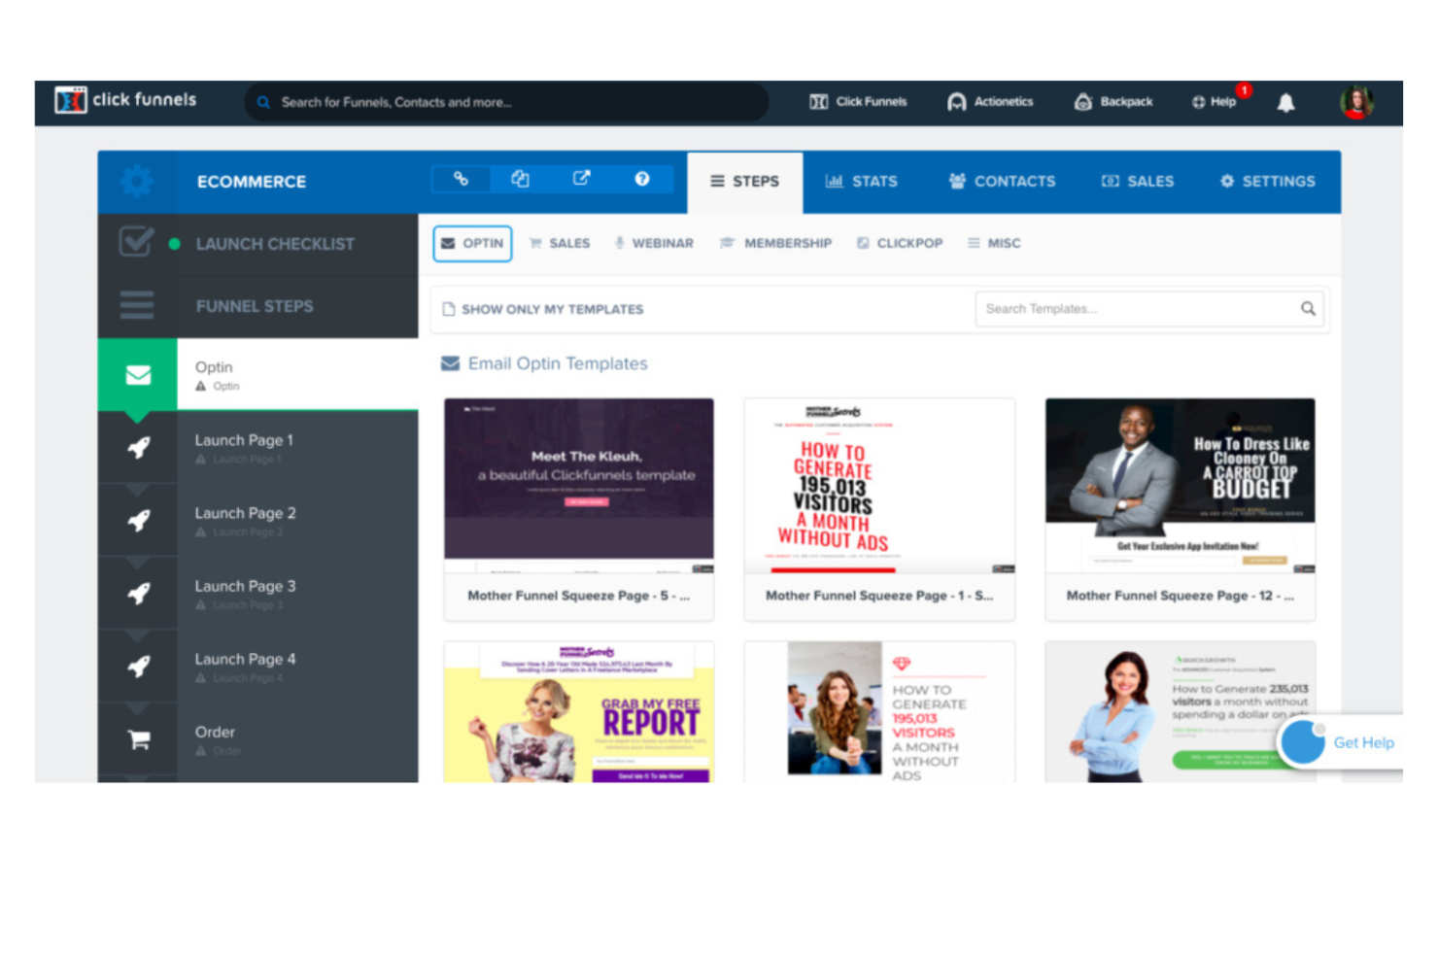Viewport: 1438px width, 959px height.
Task: Click the funnel link icon
Action: pyautogui.click(x=460, y=179)
